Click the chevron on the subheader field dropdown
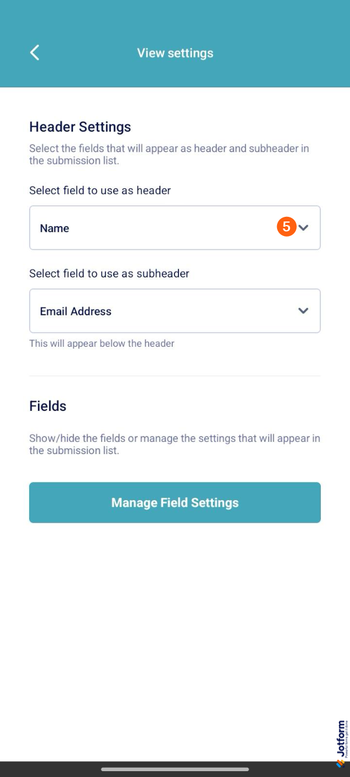The width and height of the screenshot is (350, 777). click(304, 311)
